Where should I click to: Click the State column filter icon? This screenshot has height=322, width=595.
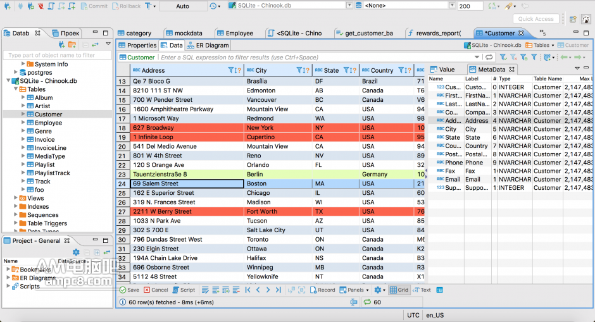tap(346, 70)
